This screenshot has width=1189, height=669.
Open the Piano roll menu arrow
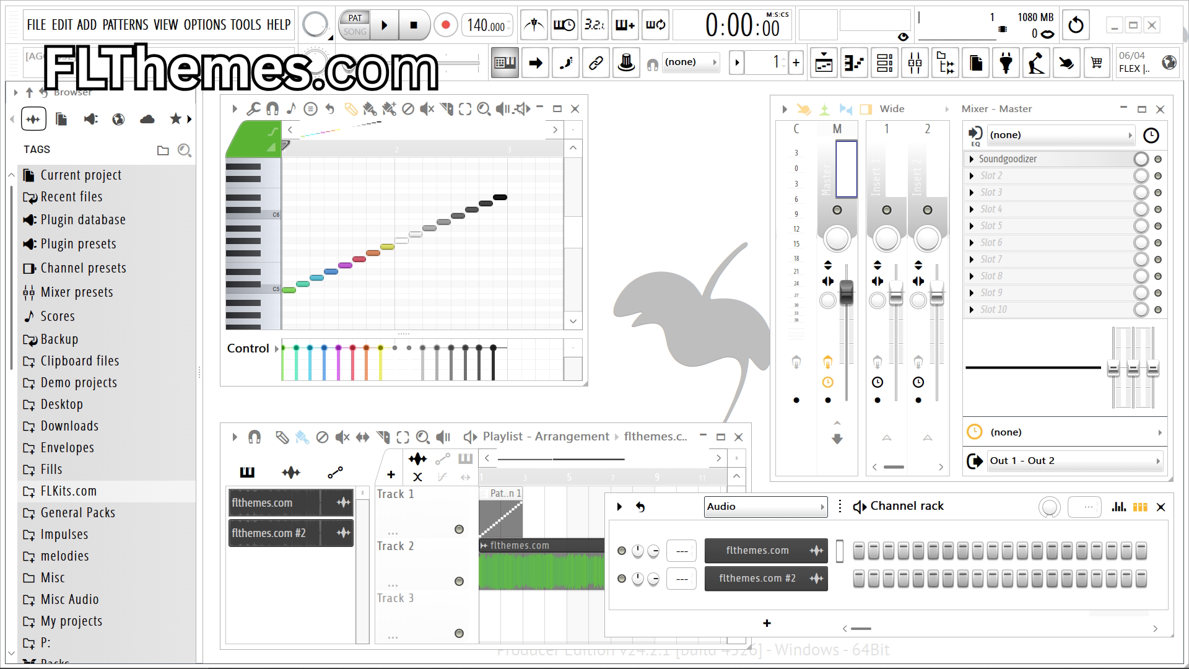click(235, 109)
